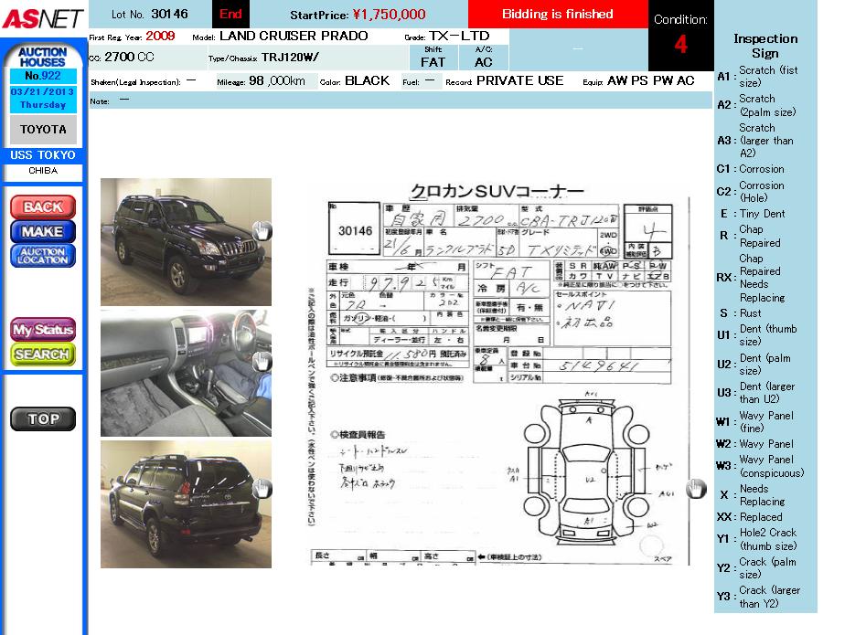Jump to TOP using the black button
Screen dimensions: 866x635
point(43,419)
